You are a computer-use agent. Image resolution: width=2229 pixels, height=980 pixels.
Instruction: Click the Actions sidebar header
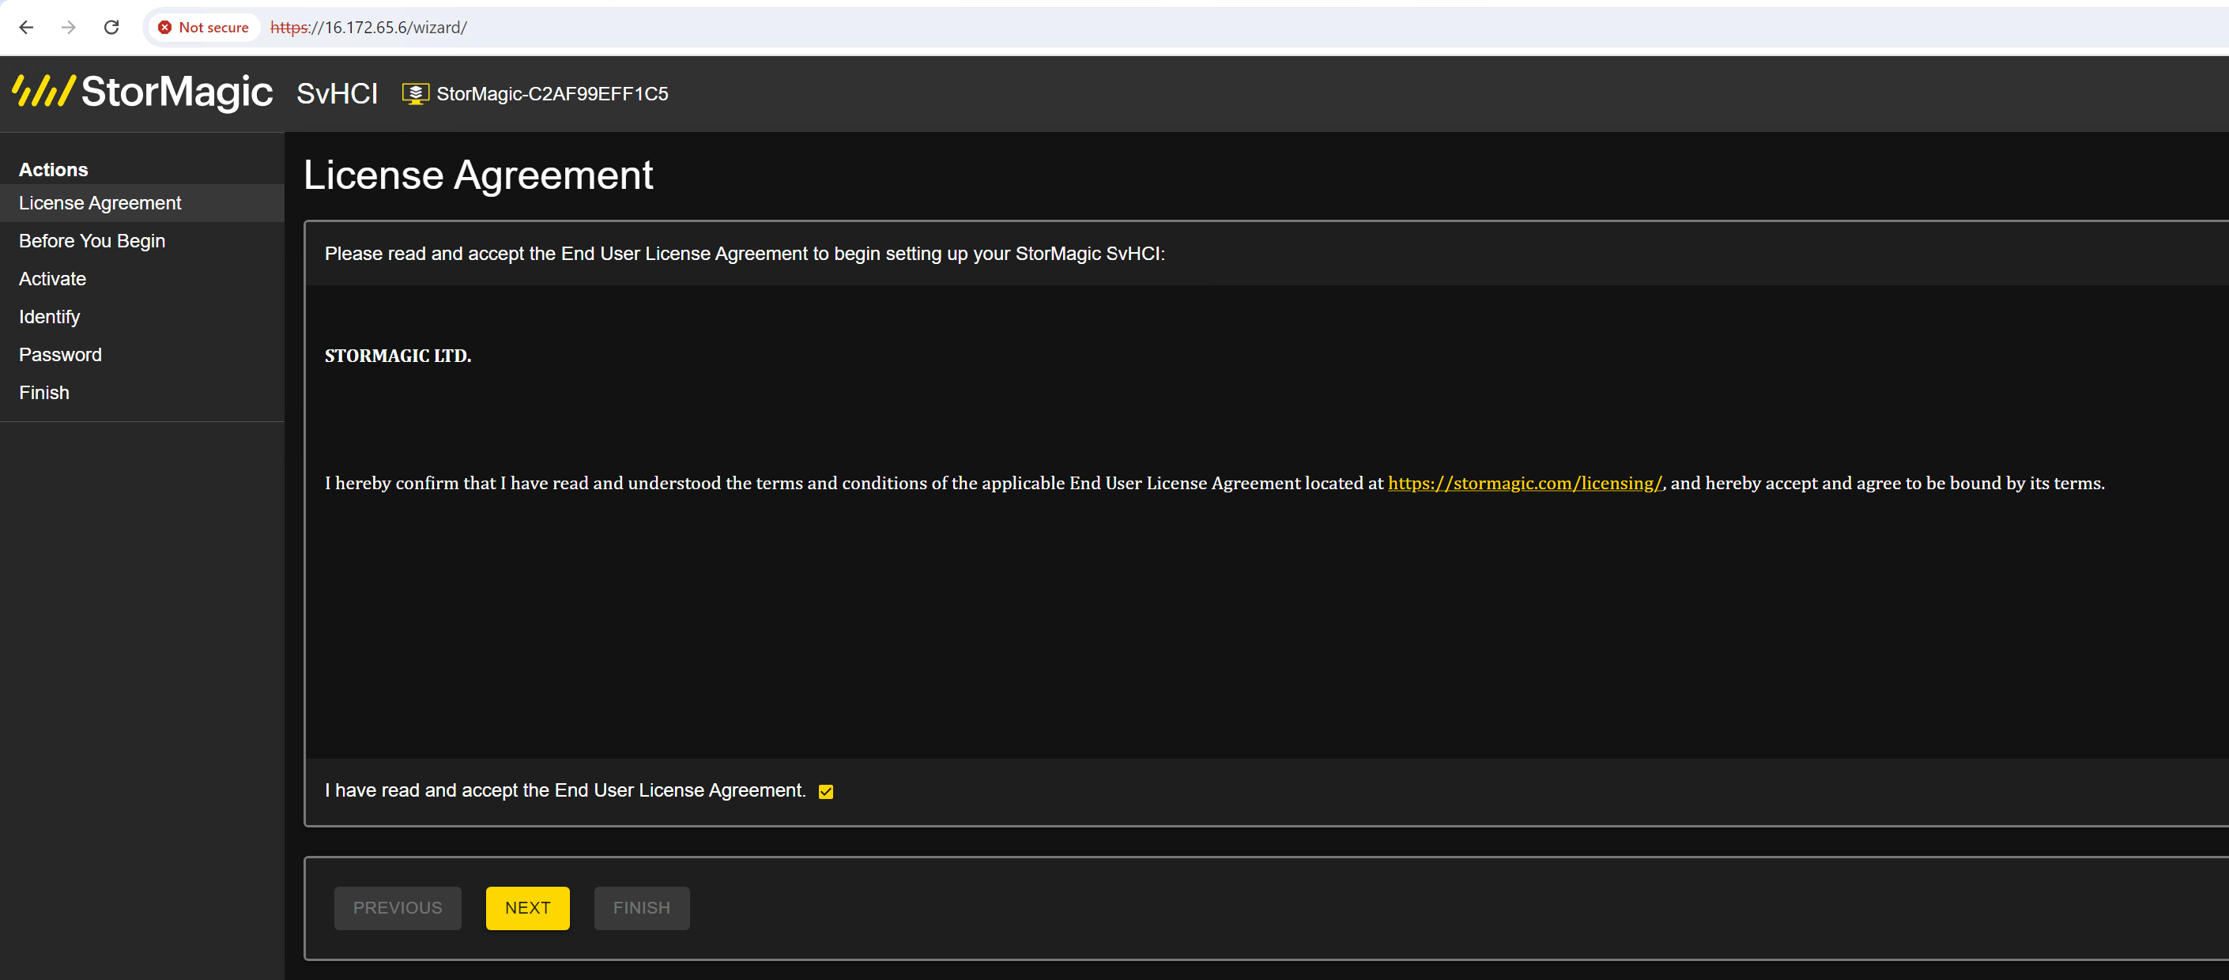[53, 170]
